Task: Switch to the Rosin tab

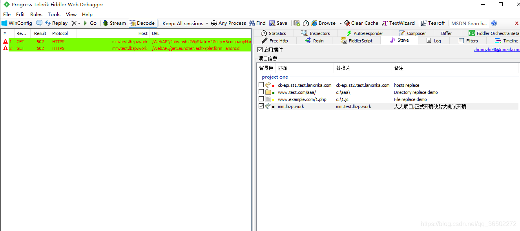Action: coord(314,41)
